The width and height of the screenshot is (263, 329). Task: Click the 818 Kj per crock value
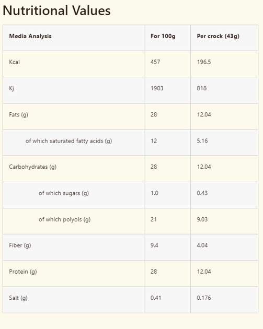[x=202, y=88]
